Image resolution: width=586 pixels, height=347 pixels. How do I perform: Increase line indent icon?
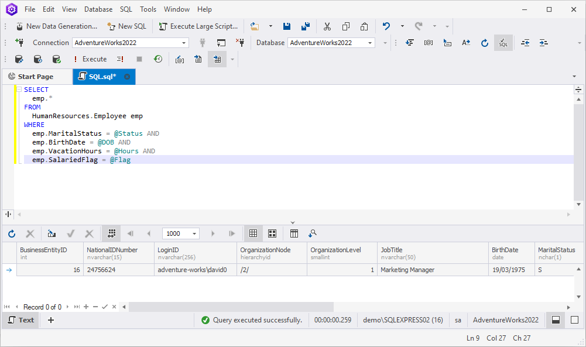543,43
